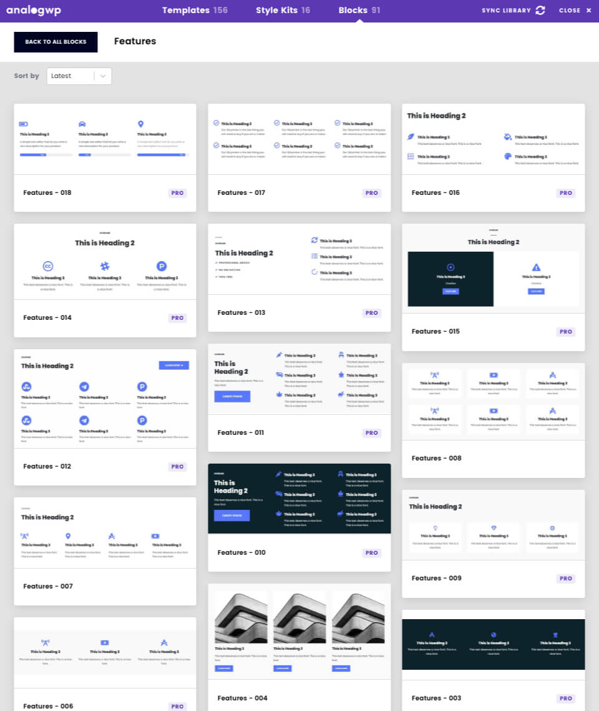
Task: Click the PRO badge on Features – 016
Action: pyautogui.click(x=565, y=193)
